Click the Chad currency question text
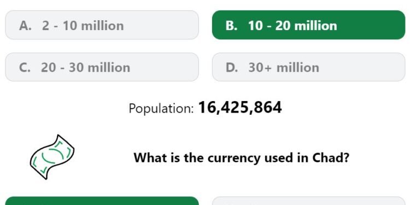Image resolution: width=410 pixels, height=205 pixels. pyautogui.click(x=241, y=157)
